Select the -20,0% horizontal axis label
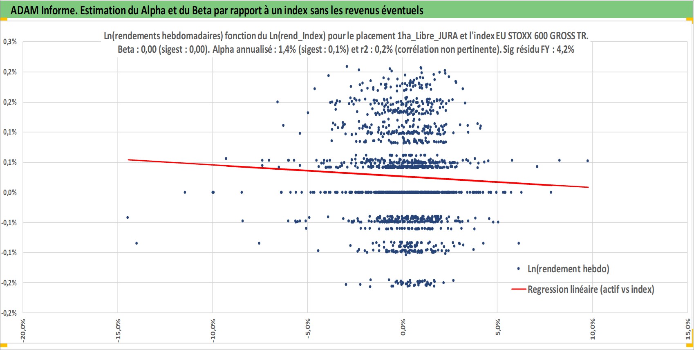Screen dimensions: 694x350 pyautogui.click(x=23, y=330)
